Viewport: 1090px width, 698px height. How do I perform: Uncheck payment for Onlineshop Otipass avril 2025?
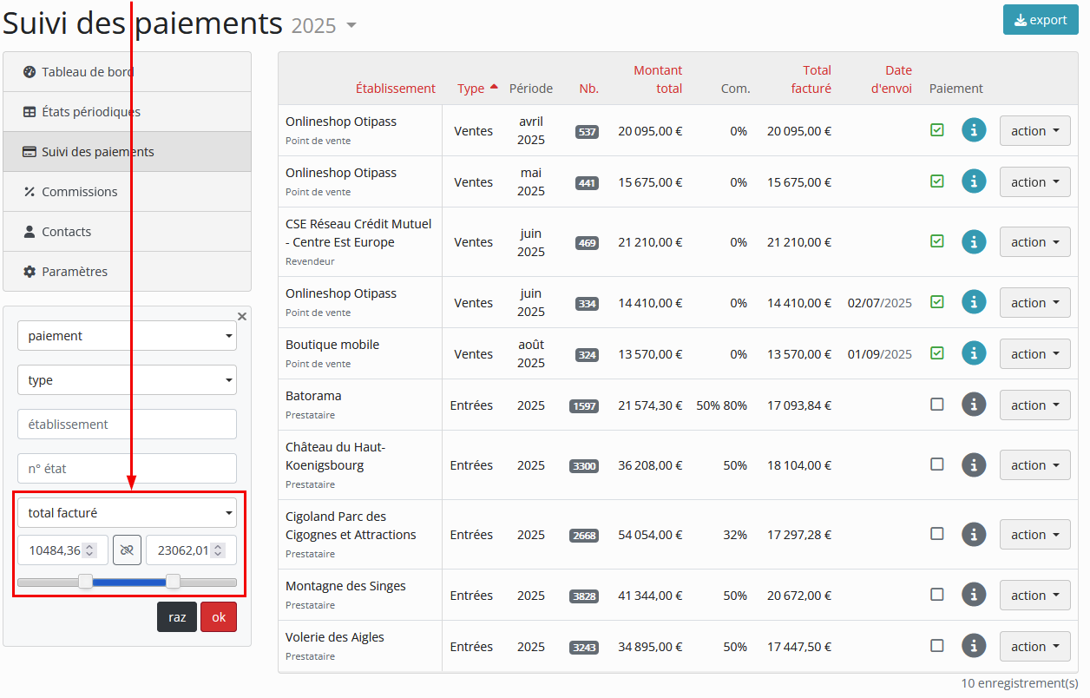pos(936,130)
